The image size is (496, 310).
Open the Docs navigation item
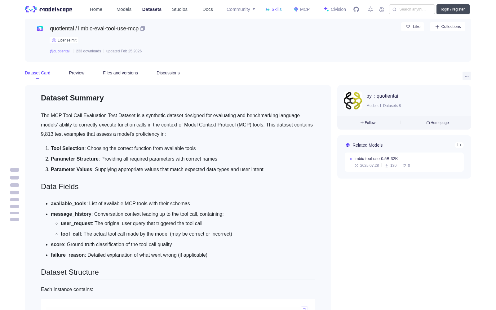click(208, 9)
